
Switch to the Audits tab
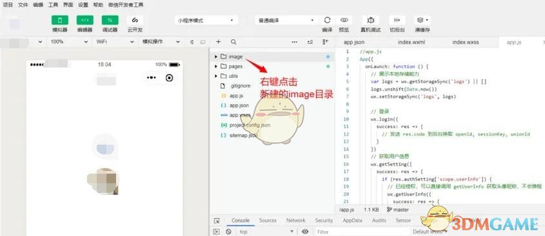[379, 221]
